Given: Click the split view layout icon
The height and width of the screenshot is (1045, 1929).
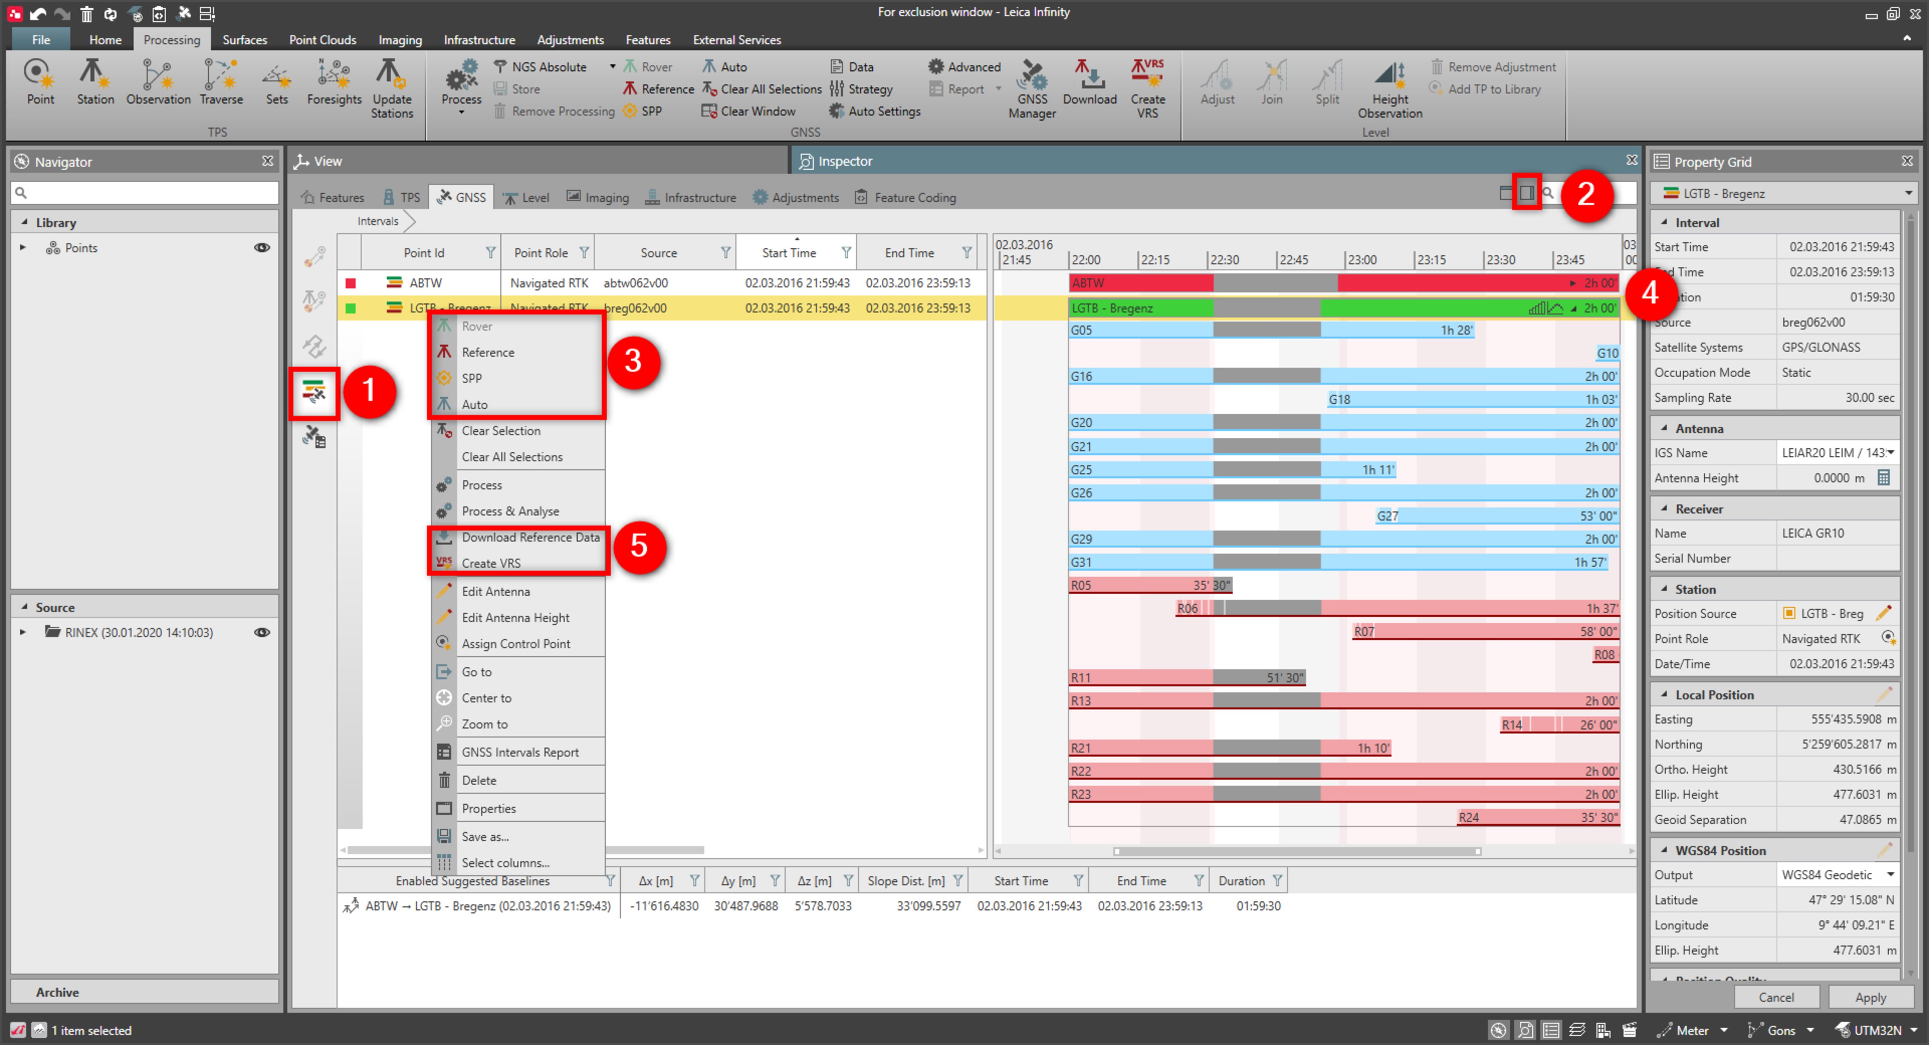Looking at the screenshot, I should pos(1526,193).
